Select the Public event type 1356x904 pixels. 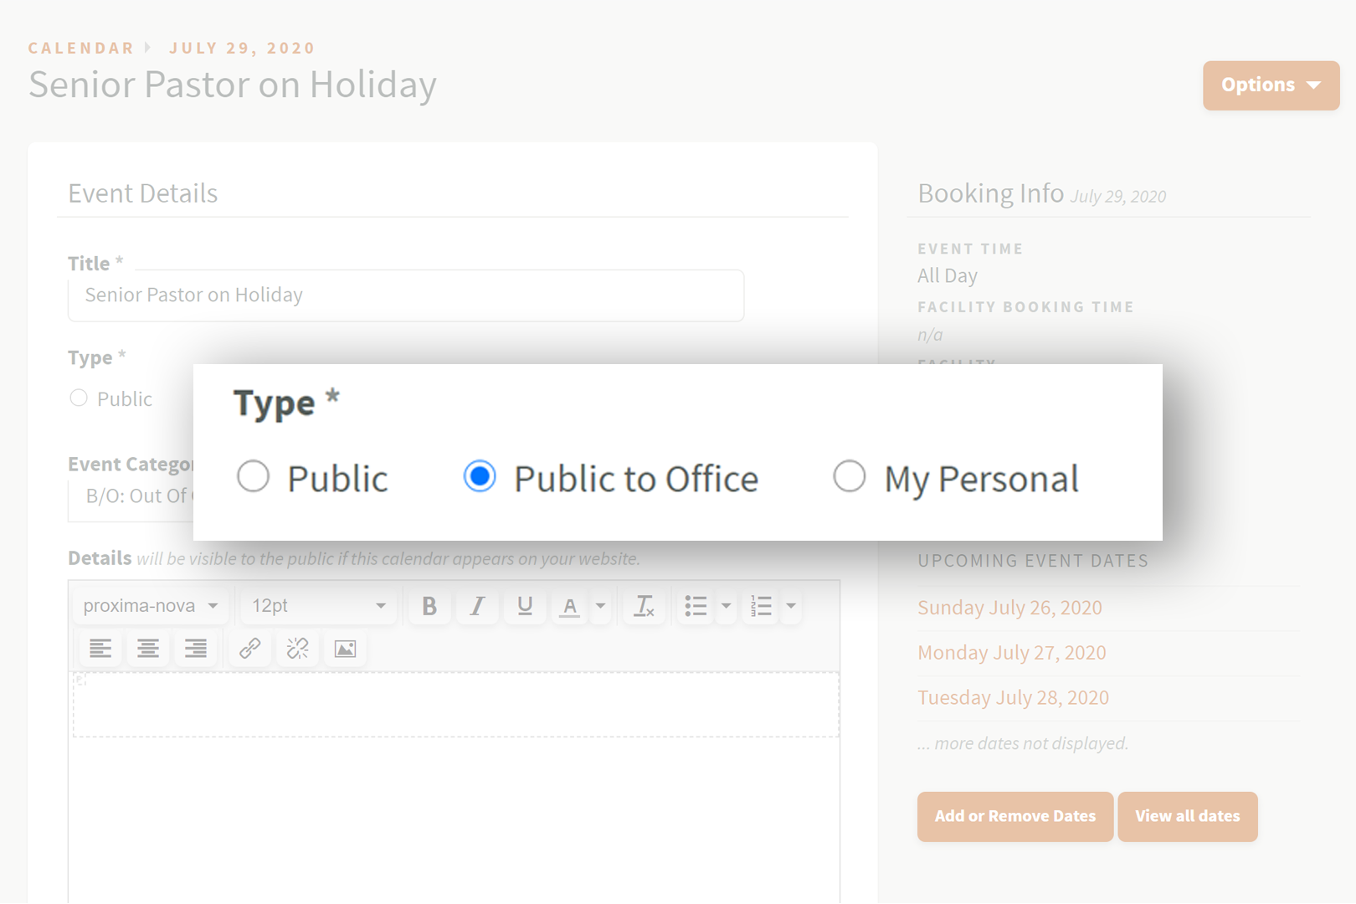253,476
